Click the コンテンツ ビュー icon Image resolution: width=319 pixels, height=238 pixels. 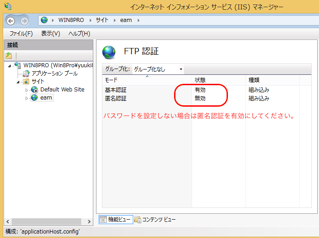138,220
